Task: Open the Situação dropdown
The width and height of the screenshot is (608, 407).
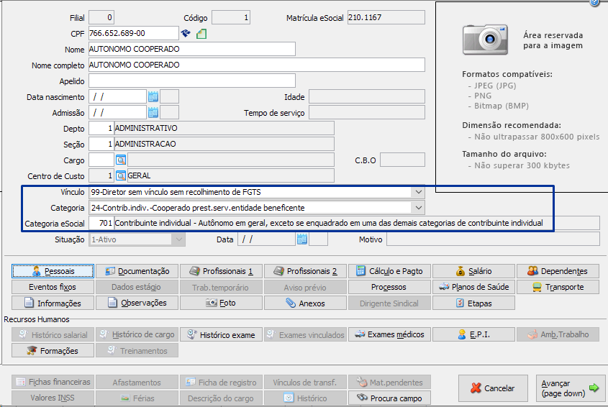Action: 178,239
